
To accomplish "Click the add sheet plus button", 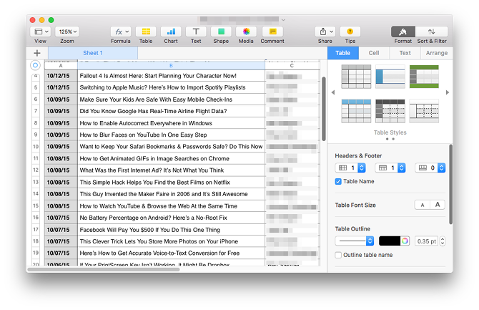I will pyautogui.click(x=37, y=53).
